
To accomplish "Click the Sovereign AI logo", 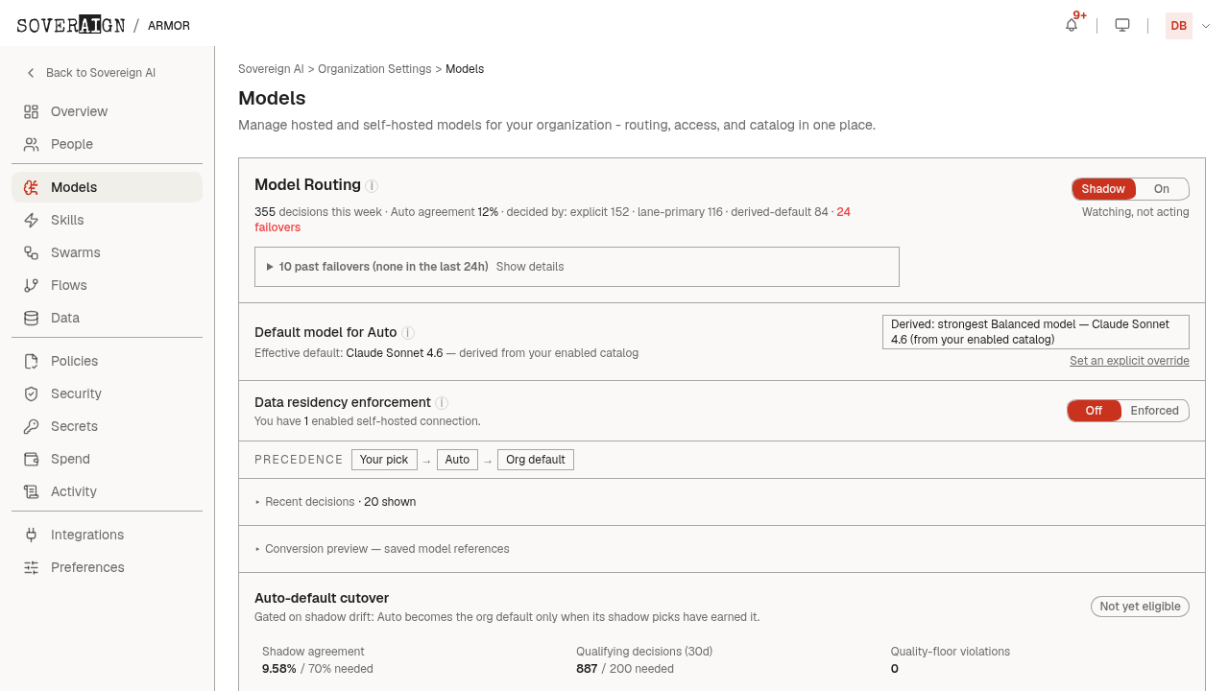I will [x=71, y=25].
